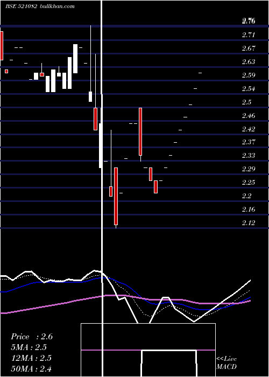Click the 2.67 price axis label
Image resolution: width=269 pixels, height=377 pixels.
click(249, 48)
